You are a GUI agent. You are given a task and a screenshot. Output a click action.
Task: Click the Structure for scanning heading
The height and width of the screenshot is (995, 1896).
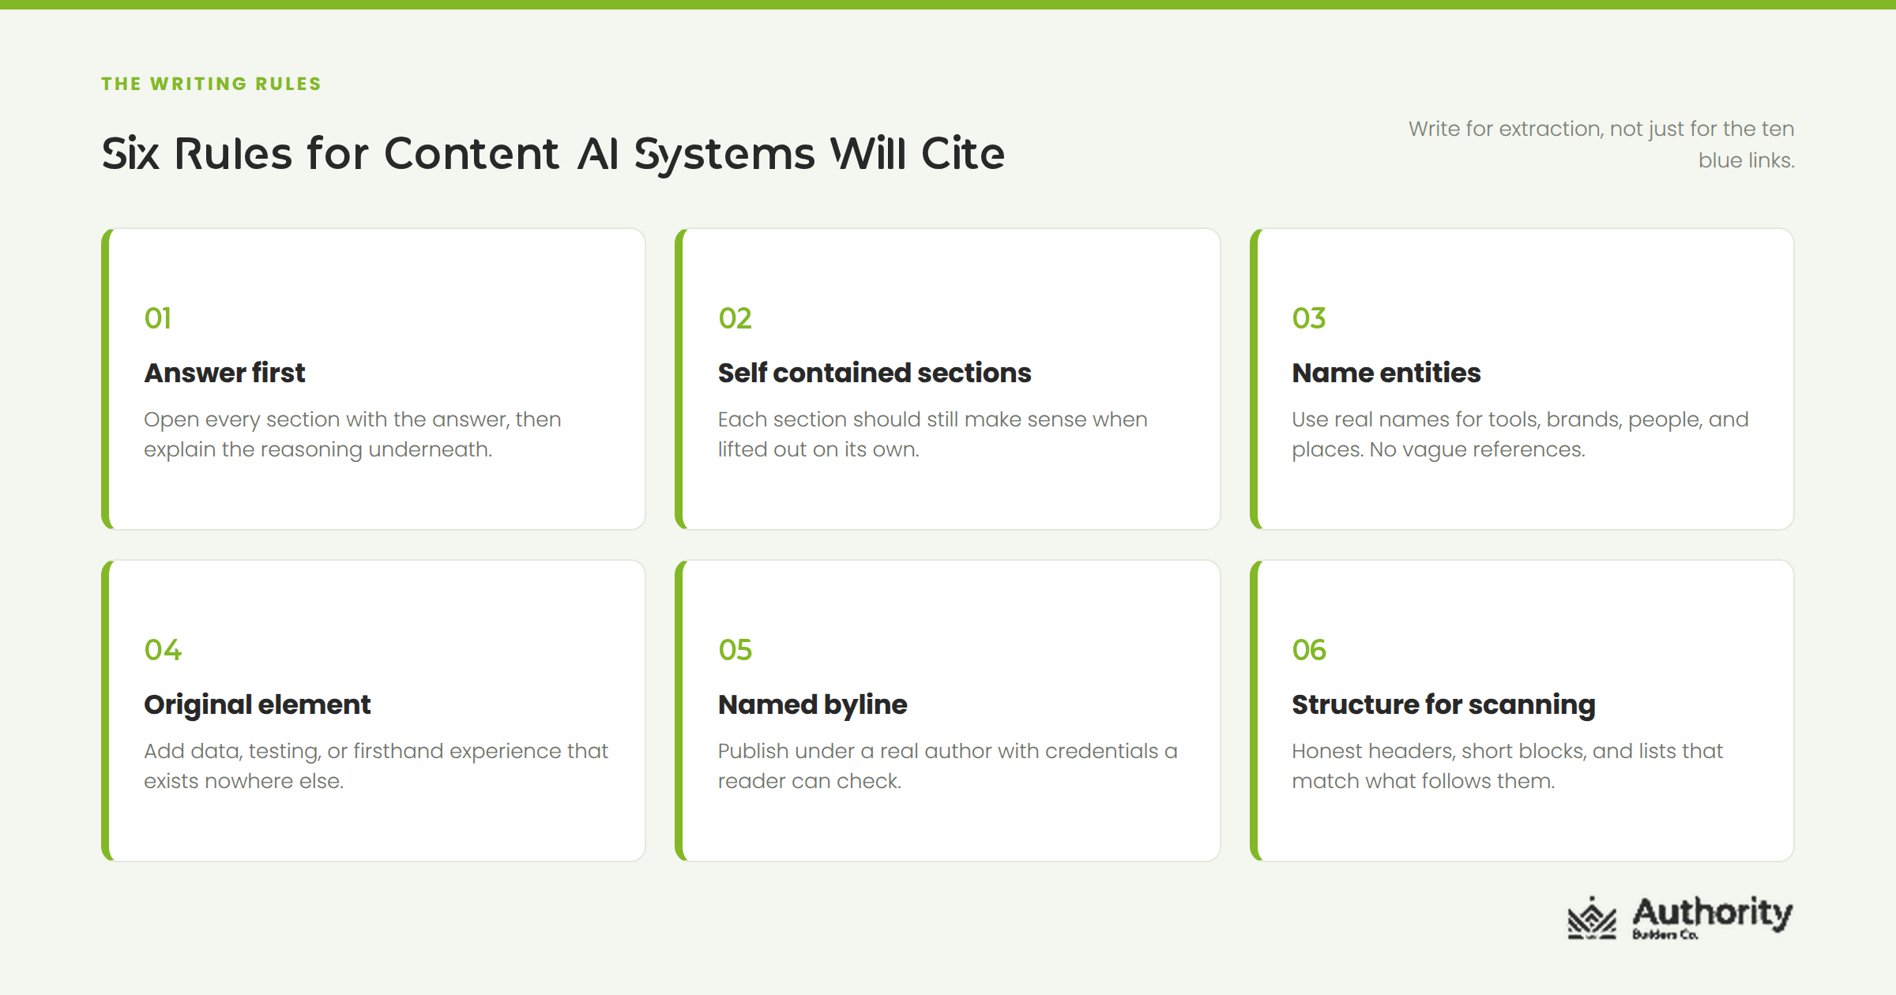click(x=1444, y=704)
